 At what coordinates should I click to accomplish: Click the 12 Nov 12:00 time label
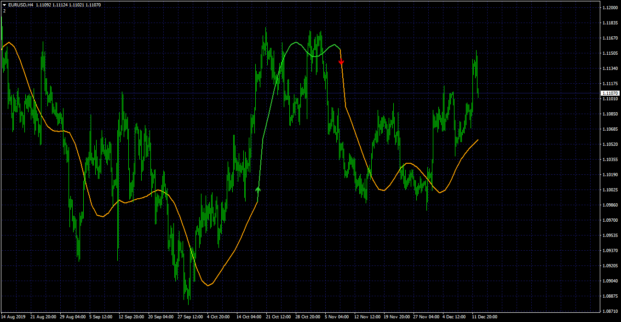coord(367,317)
